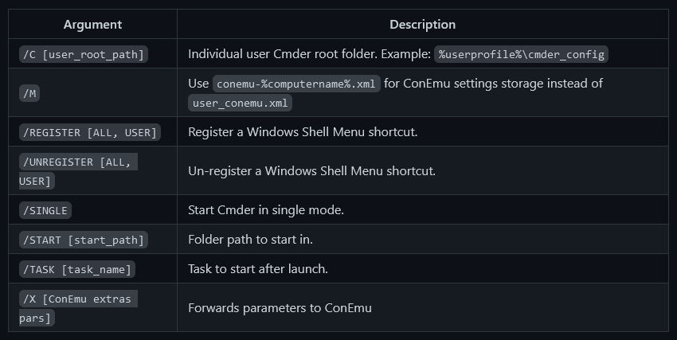The height and width of the screenshot is (340, 677).
Task: Select the /START [start_path] argument
Action: pos(84,240)
